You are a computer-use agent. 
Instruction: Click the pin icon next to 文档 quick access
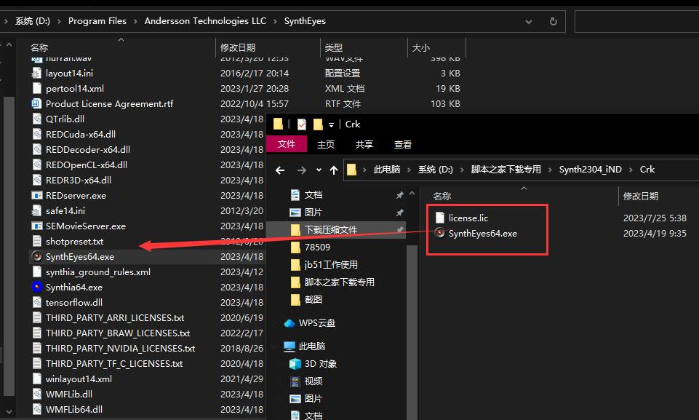(x=399, y=195)
